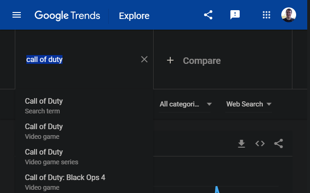Click the Google Trends logo

(x=67, y=16)
